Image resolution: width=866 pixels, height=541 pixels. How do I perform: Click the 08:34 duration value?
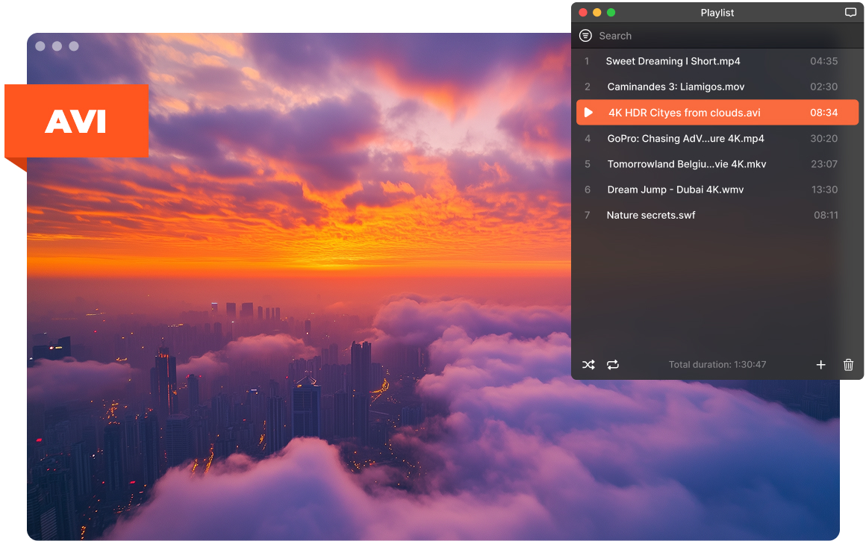[x=824, y=113]
